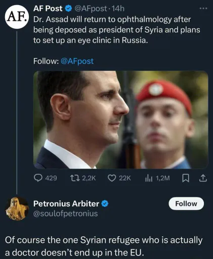The width and height of the screenshot is (213, 259).
Task: Open the 14h timestamp link
Action: coord(118,9)
